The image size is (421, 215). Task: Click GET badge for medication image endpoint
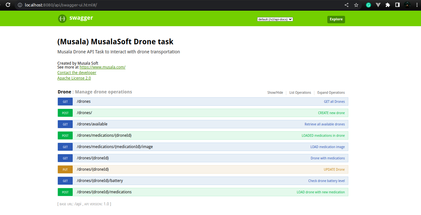pos(65,147)
